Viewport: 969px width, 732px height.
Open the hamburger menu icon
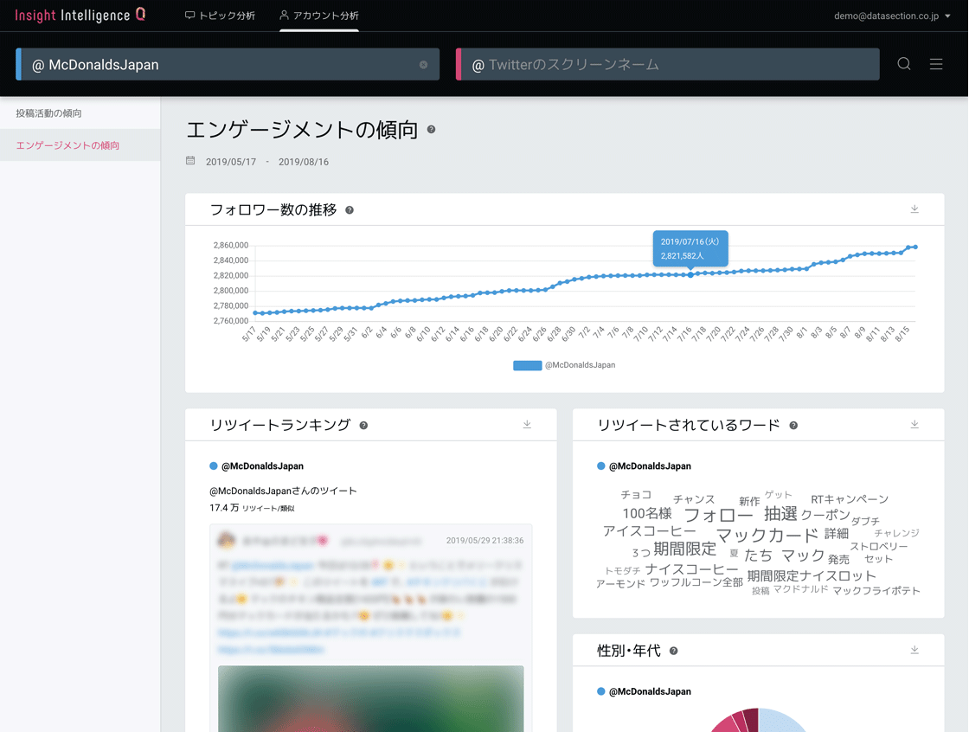click(936, 64)
